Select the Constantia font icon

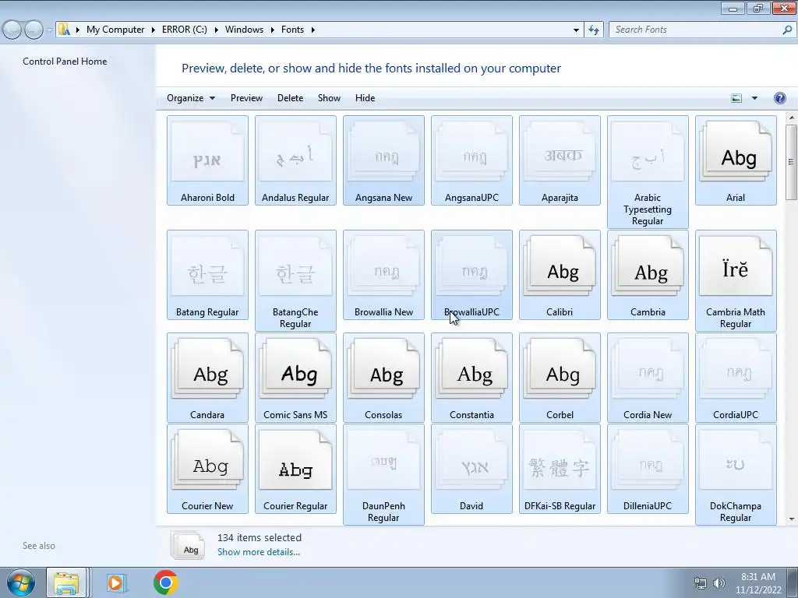click(471, 378)
